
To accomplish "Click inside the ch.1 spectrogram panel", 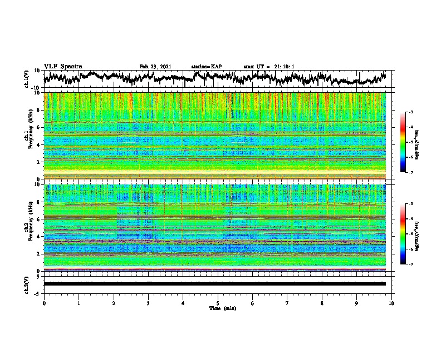I will (x=215, y=136).
